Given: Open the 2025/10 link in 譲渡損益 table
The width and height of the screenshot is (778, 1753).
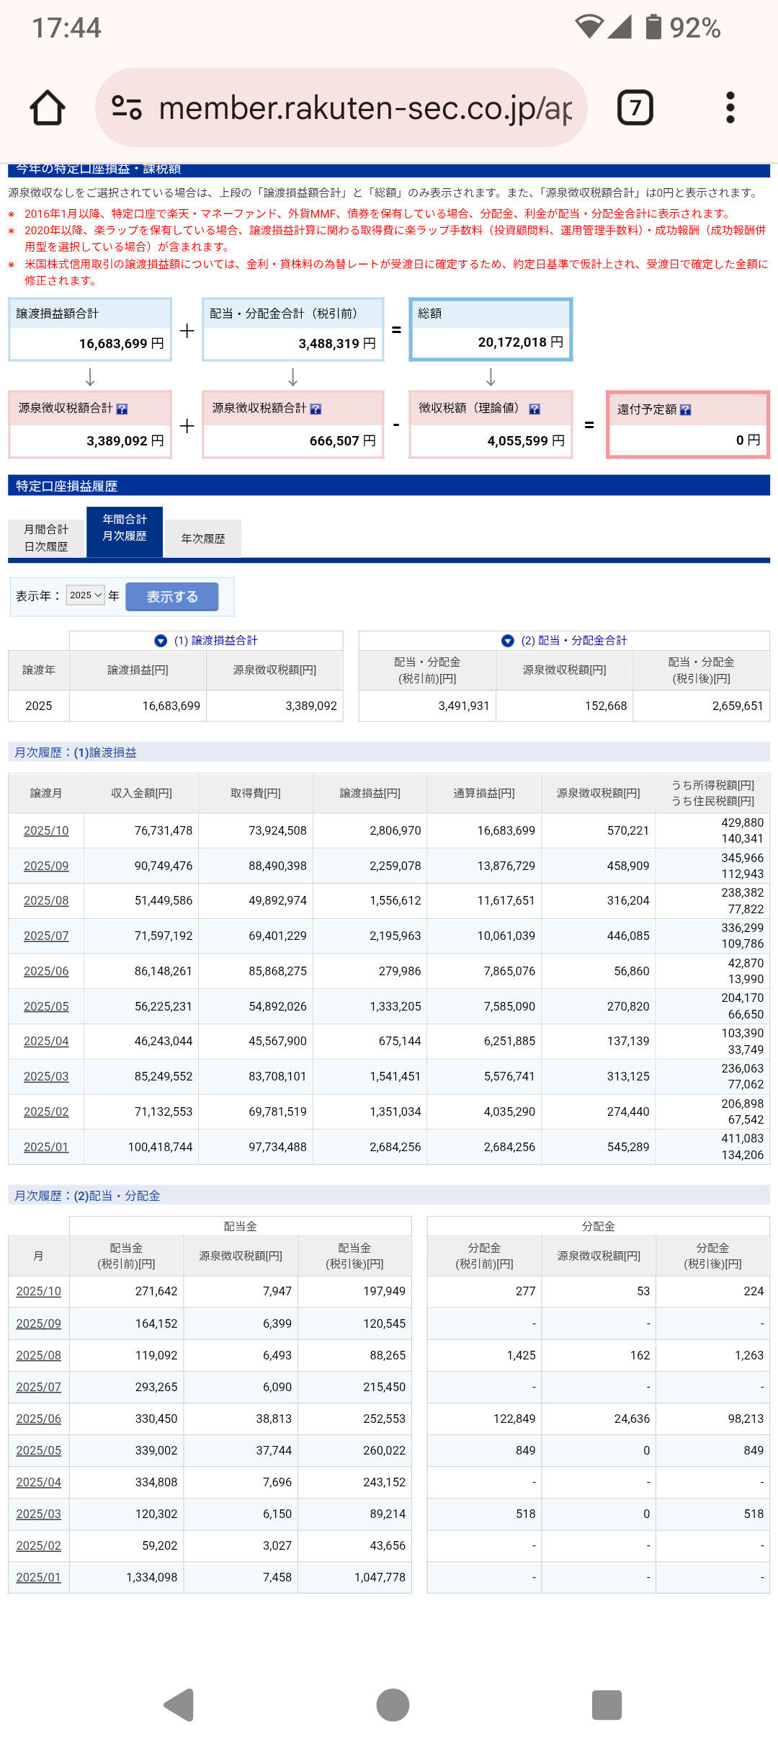Looking at the screenshot, I should (x=46, y=830).
